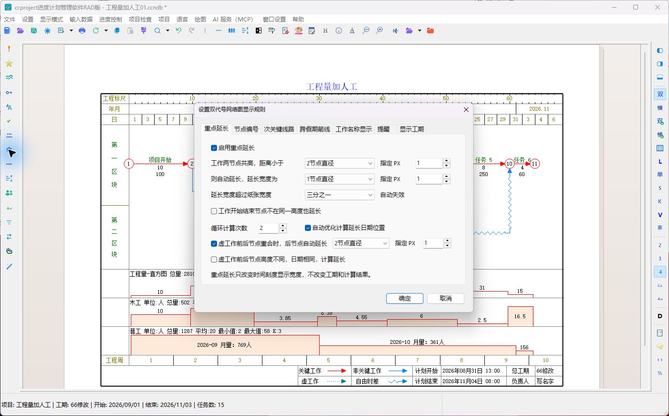Open the 1节点直径 extension width dropdown
Viewport: 669px width, 416px height.
click(340, 179)
